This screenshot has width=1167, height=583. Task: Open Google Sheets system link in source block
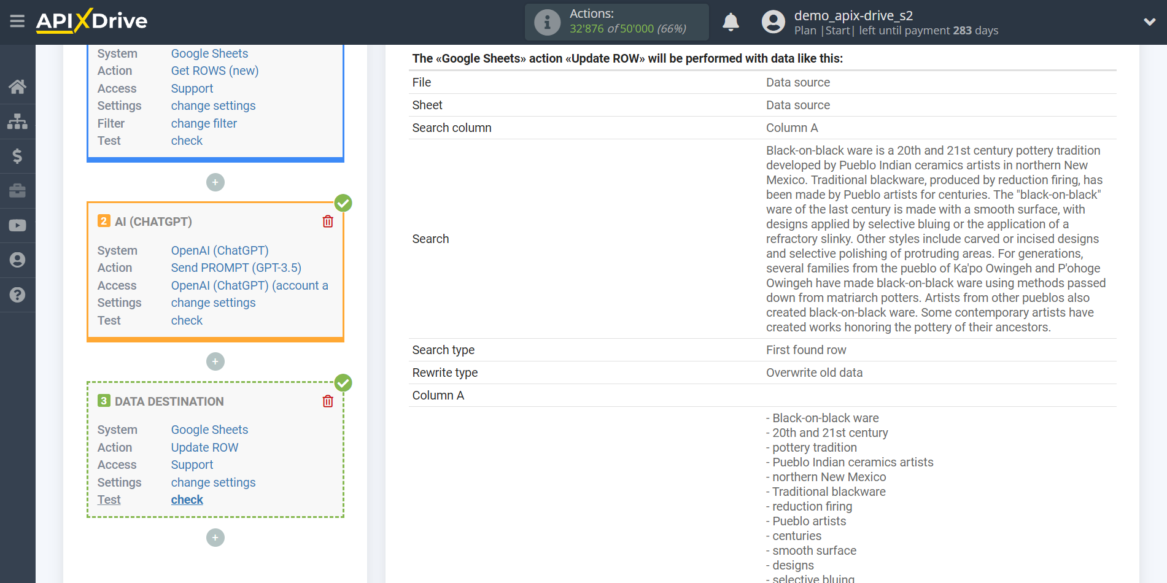209,53
